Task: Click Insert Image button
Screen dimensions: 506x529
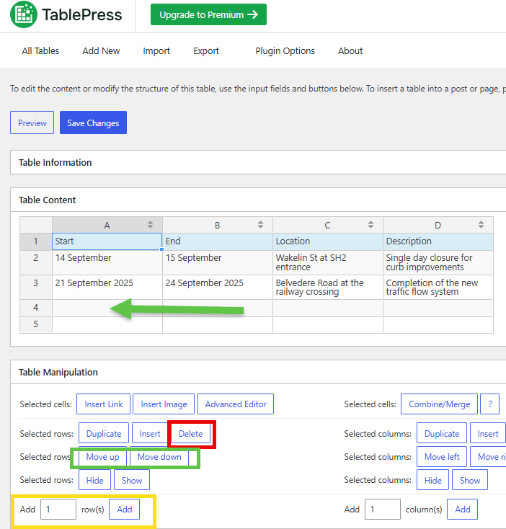Action: 164,404
